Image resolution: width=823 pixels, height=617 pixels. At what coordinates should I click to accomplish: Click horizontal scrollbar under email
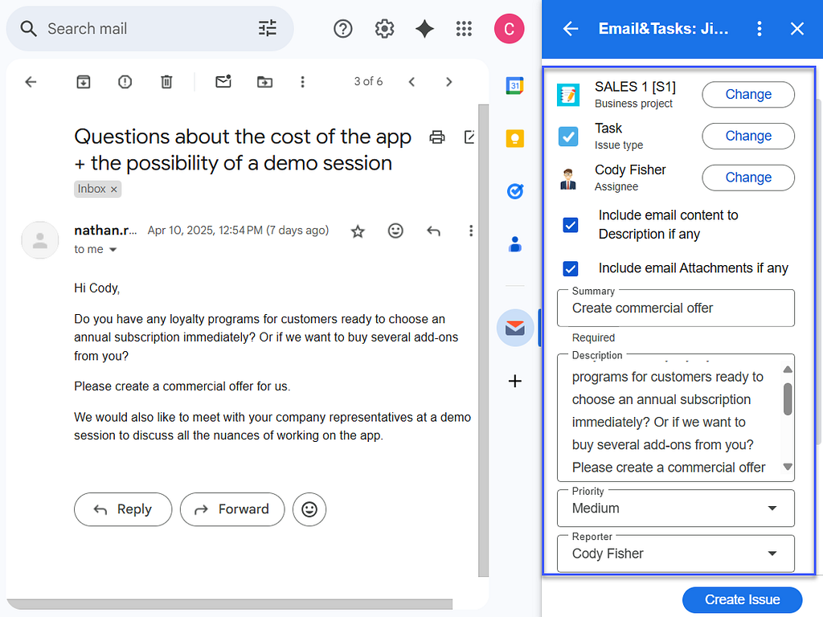[x=229, y=604]
